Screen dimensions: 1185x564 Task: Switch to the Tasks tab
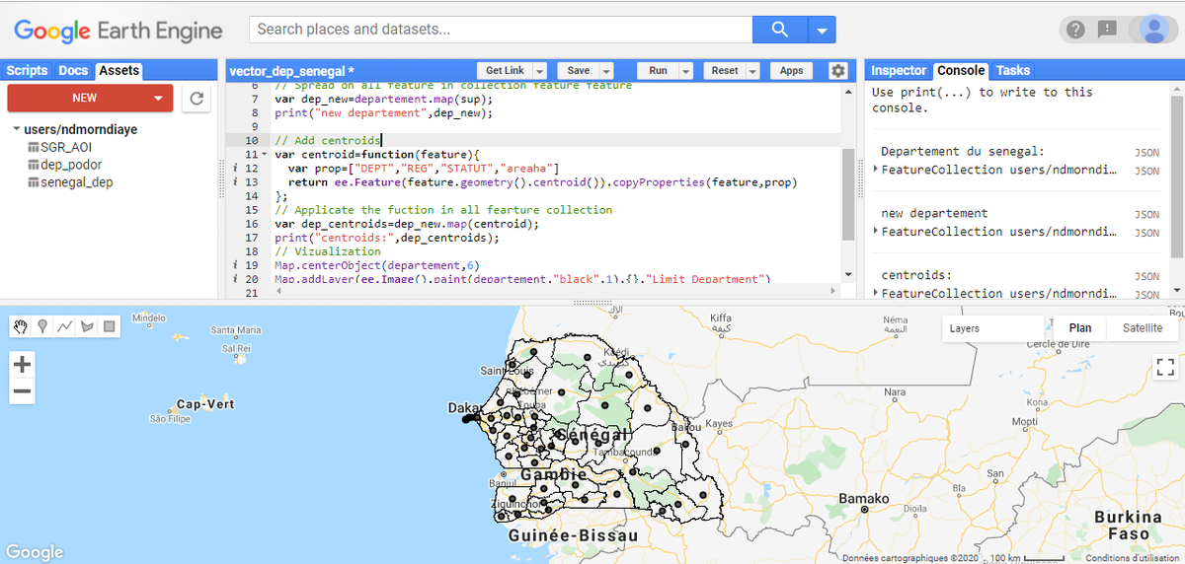coord(1013,70)
